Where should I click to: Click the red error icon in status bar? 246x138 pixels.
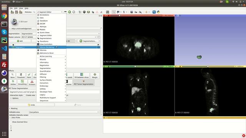(x=243, y=136)
